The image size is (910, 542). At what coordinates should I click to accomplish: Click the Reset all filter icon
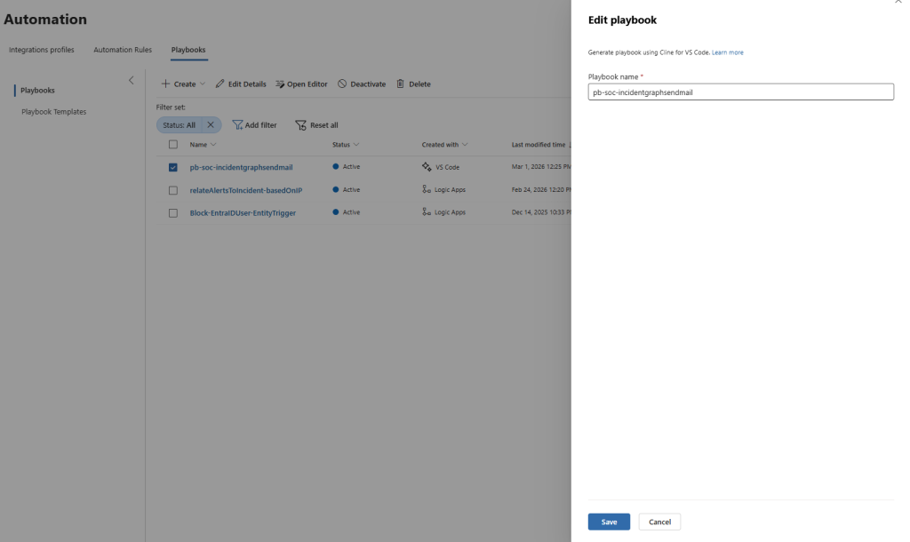click(x=300, y=125)
